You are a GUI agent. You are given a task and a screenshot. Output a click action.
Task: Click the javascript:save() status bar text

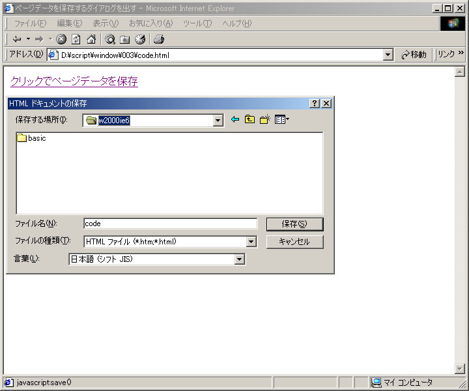point(44,383)
